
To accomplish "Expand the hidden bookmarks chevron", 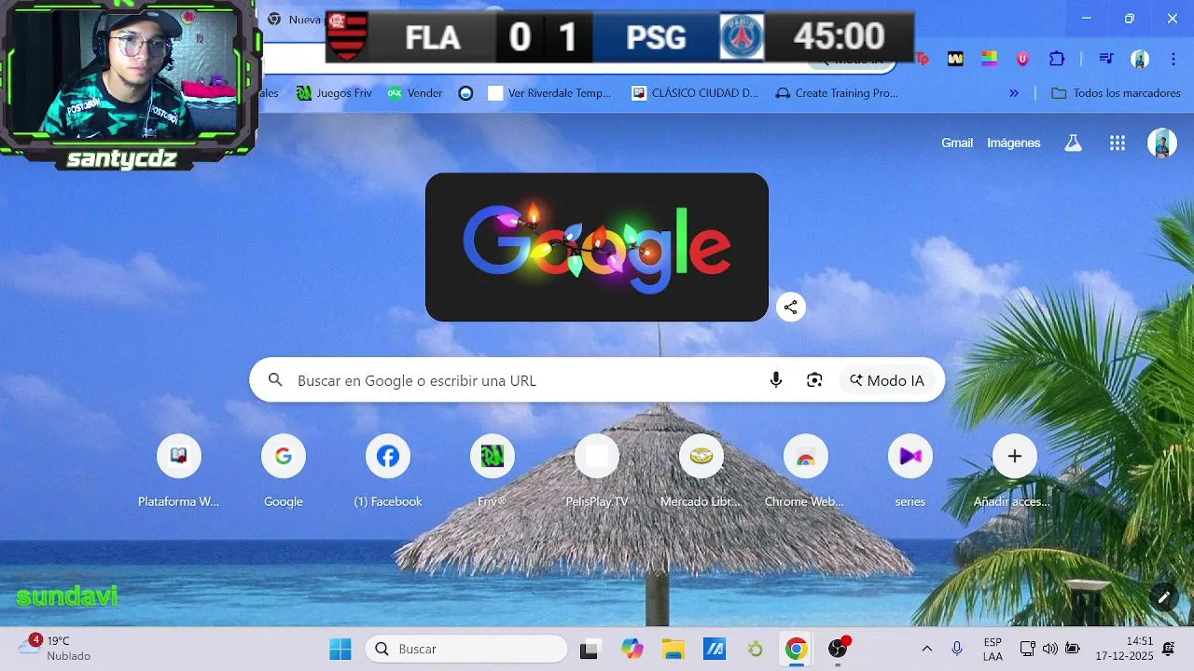I will [x=1014, y=93].
